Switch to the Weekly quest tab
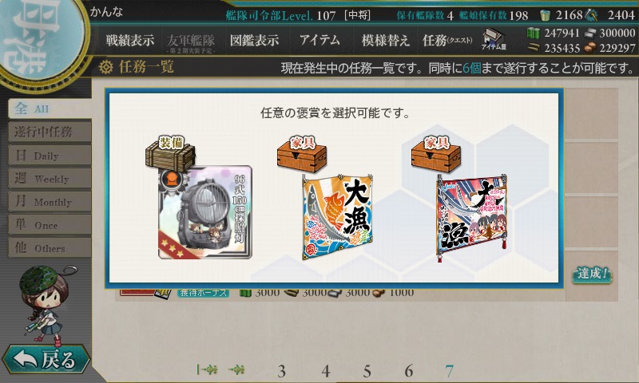Screen dimensions: 639x383 click(x=50, y=178)
